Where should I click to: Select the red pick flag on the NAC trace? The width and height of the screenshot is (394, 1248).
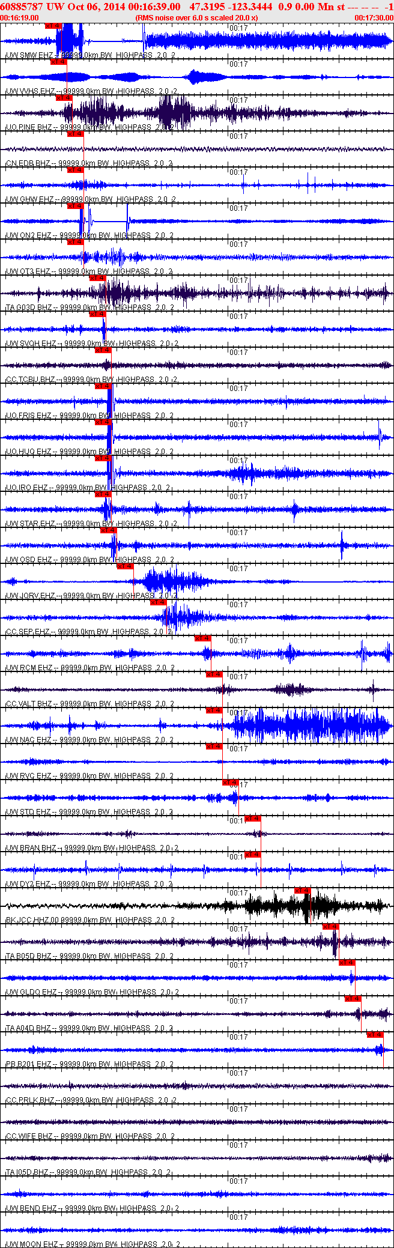[x=214, y=710]
